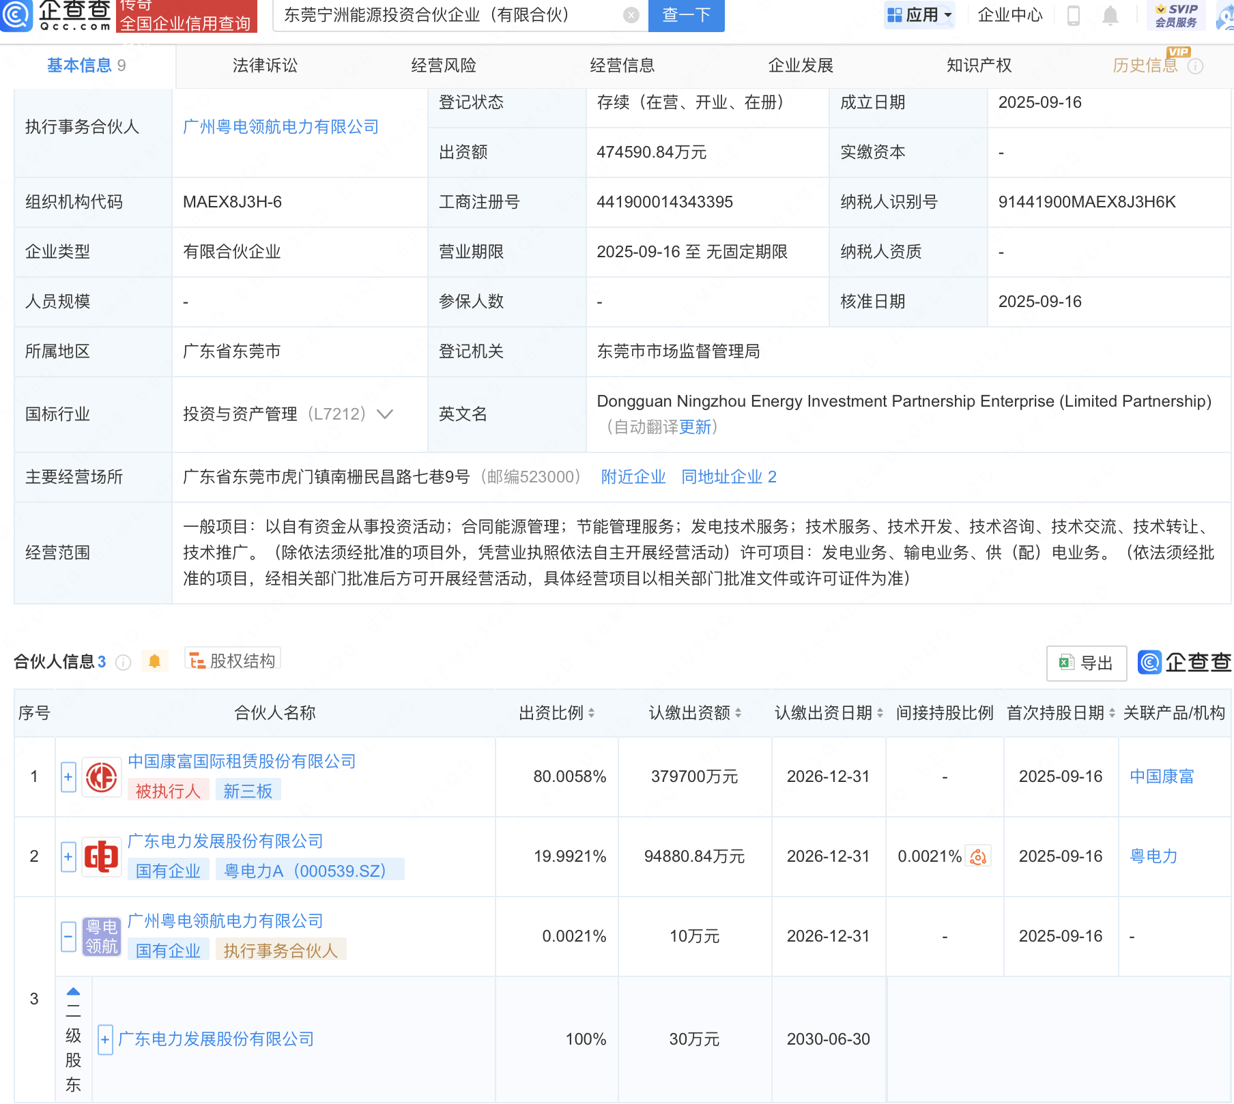The height and width of the screenshot is (1104, 1234).
Task: Click the 国有企业 tag in row 2
Action: click(x=168, y=871)
